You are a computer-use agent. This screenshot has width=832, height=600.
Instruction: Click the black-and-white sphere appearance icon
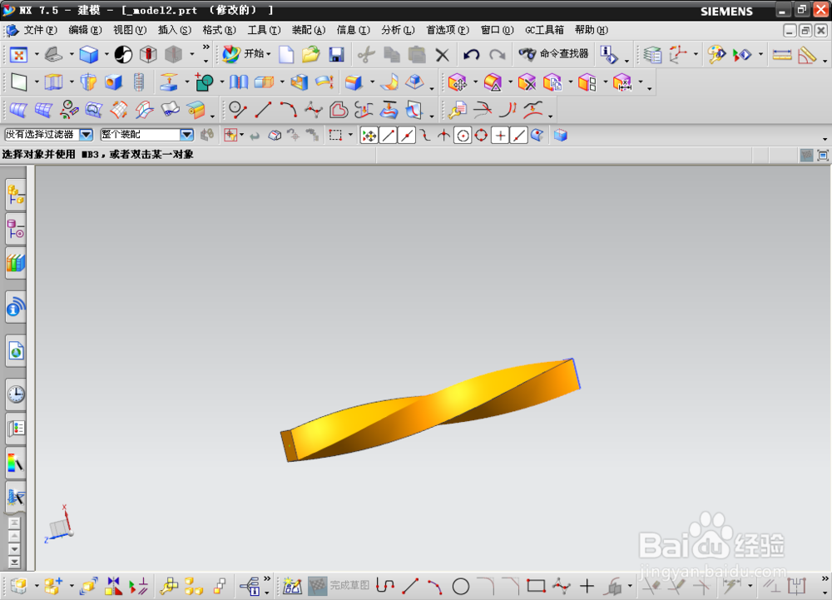click(x=123, y=54)
